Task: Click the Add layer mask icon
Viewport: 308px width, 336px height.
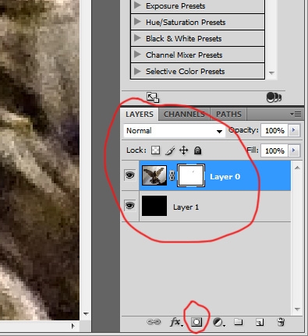Action: [196, 322]
